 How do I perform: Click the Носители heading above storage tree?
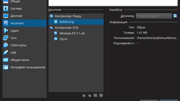click(x=55, y=10)
